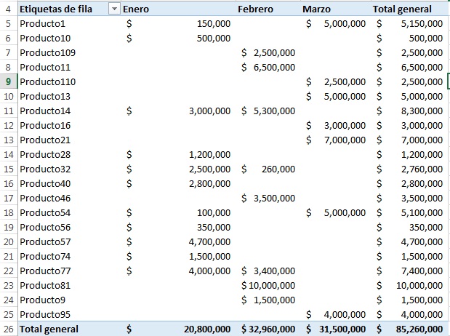The width and height of the screenshot is (450, 336).
Task: Click row header number 4
Action: pos(9,9)
